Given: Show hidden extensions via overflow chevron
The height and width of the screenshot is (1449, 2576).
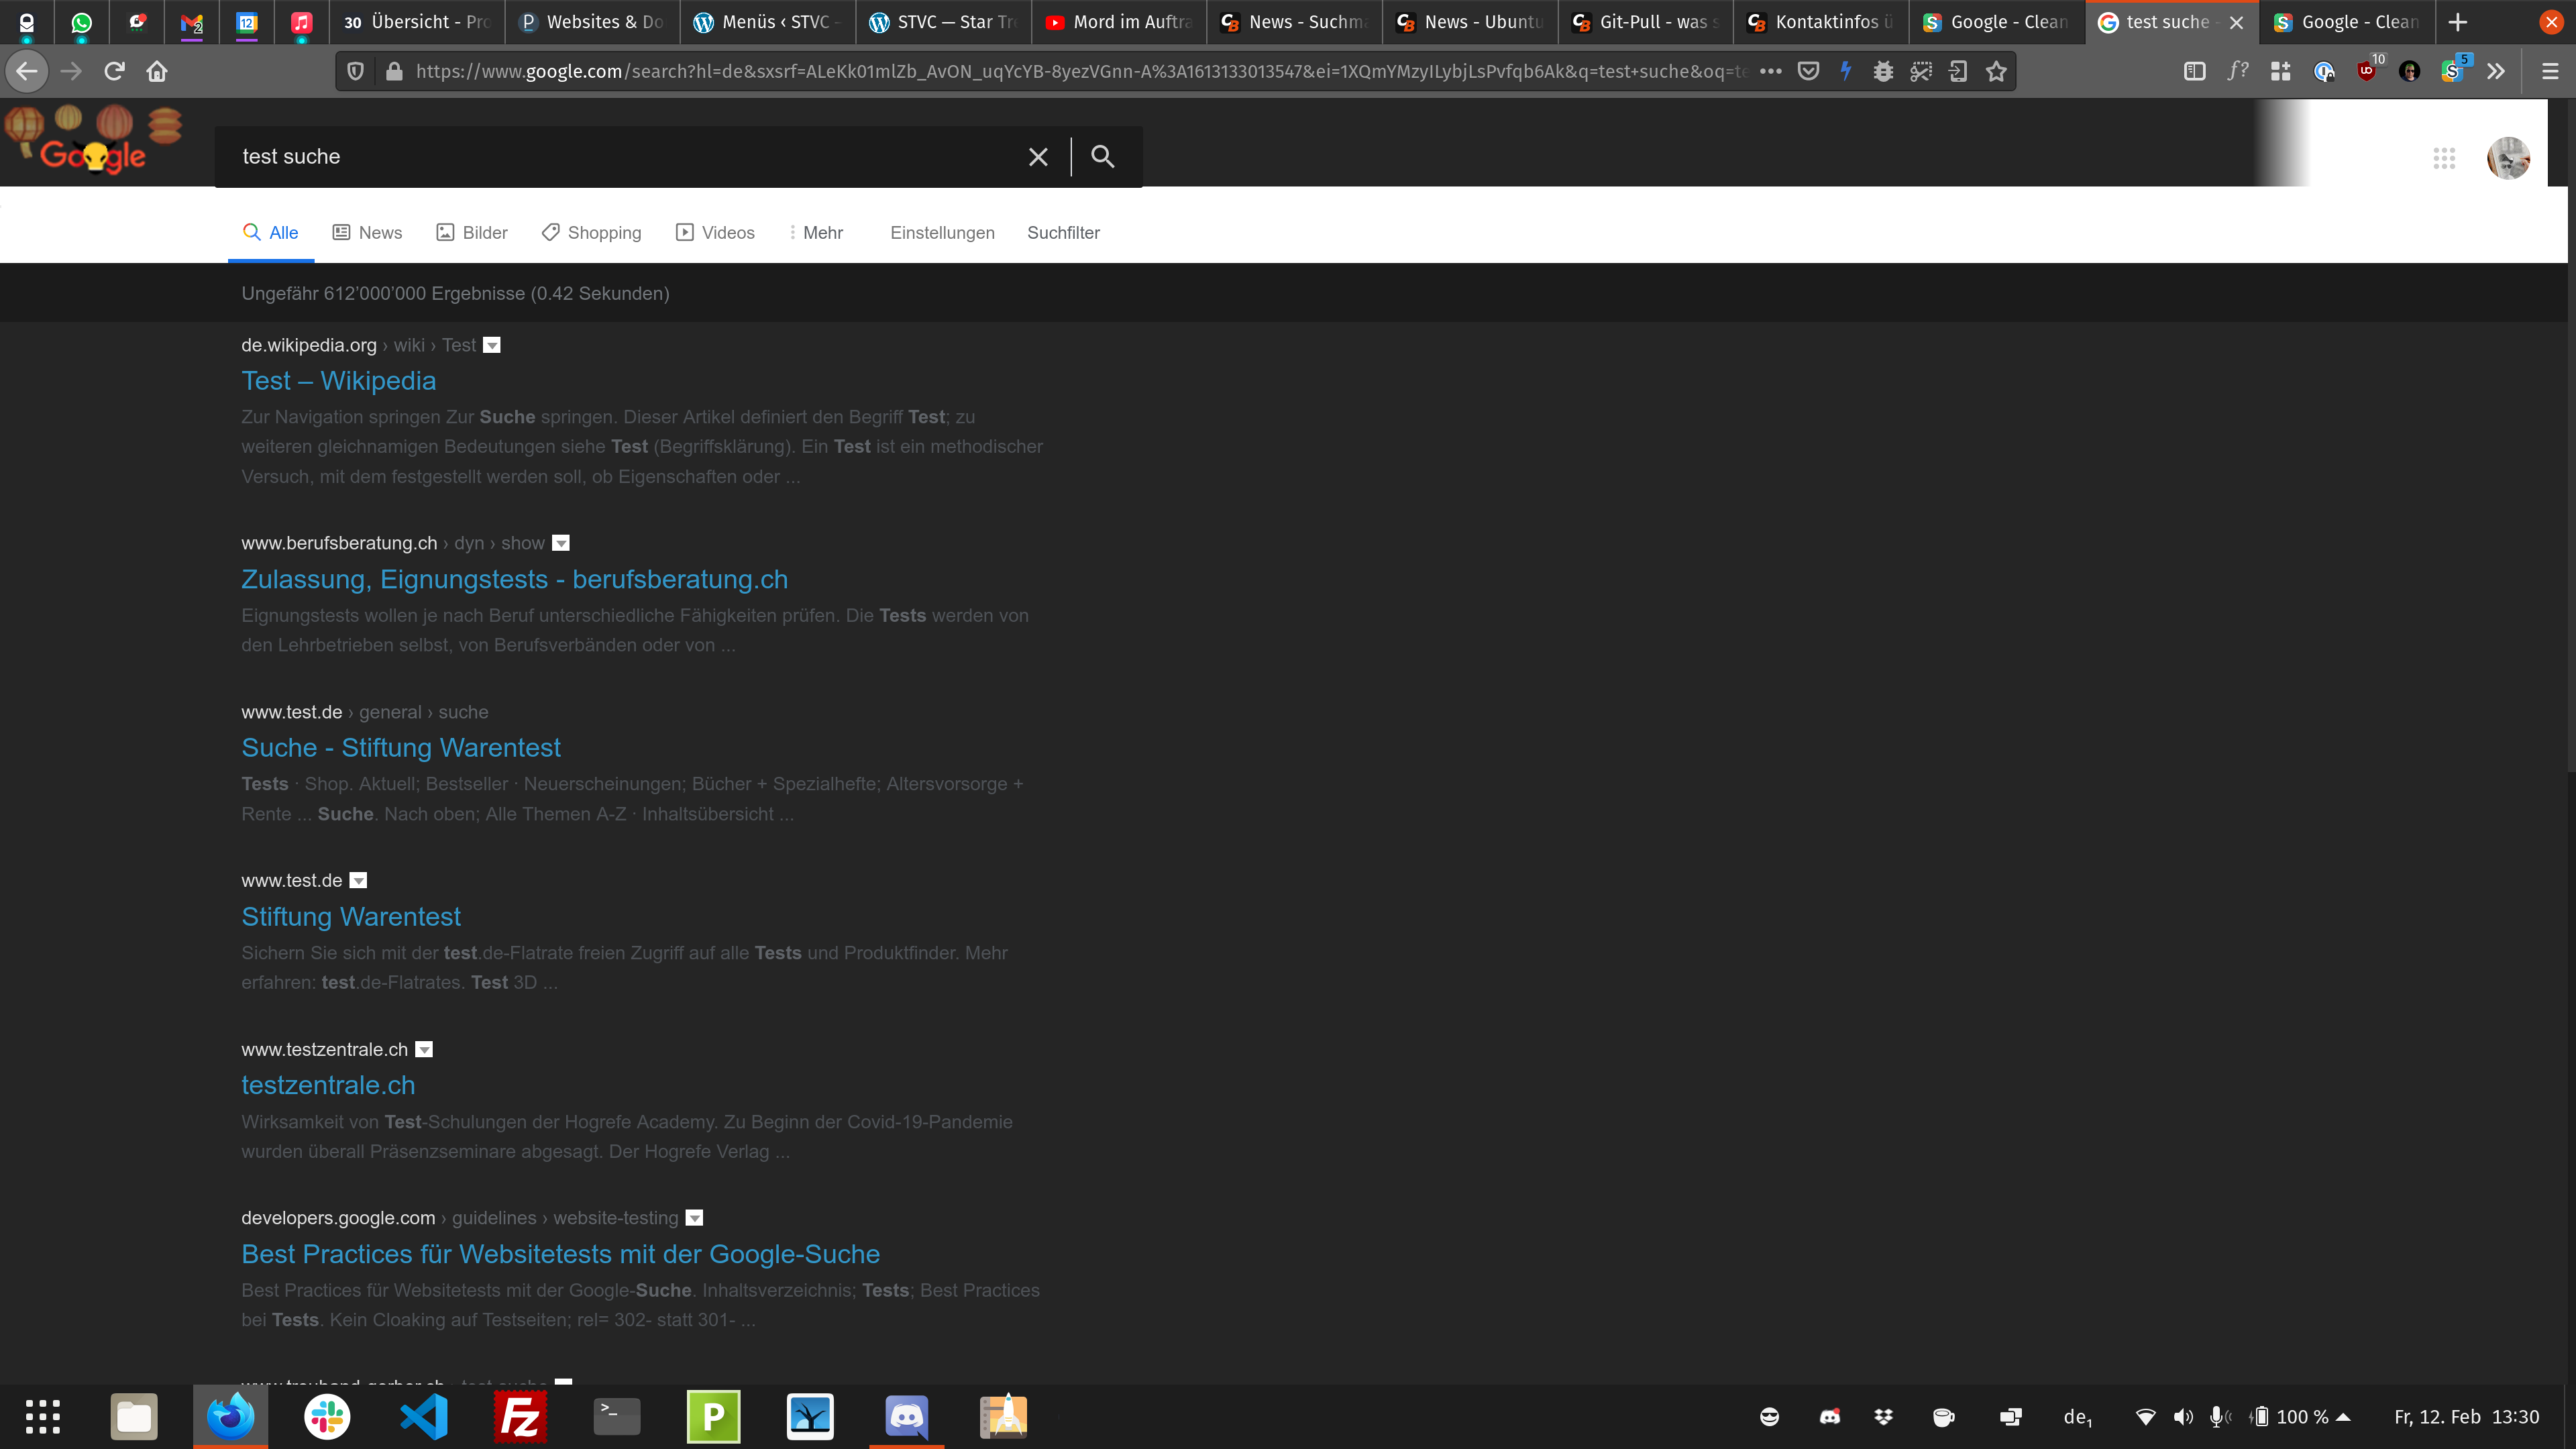Looking at the screenshot, I should (x=2495, y=71).
